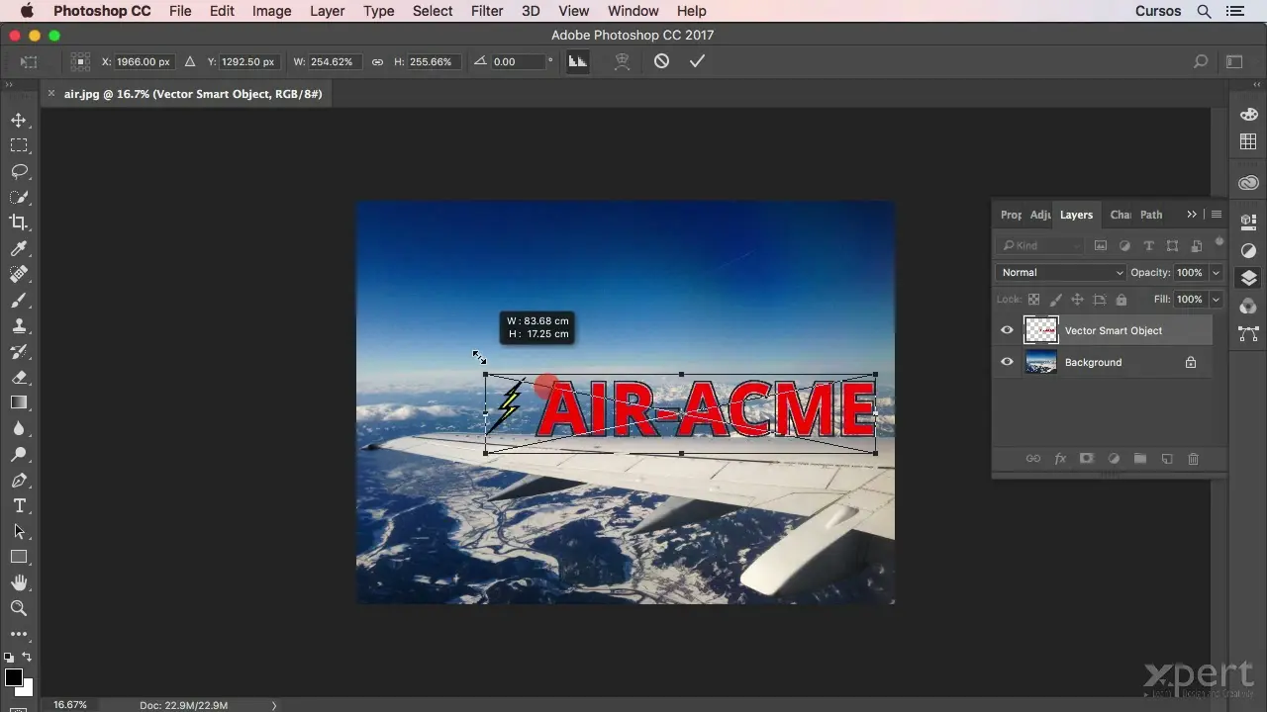Open the Filter menu

click(487, 11)
